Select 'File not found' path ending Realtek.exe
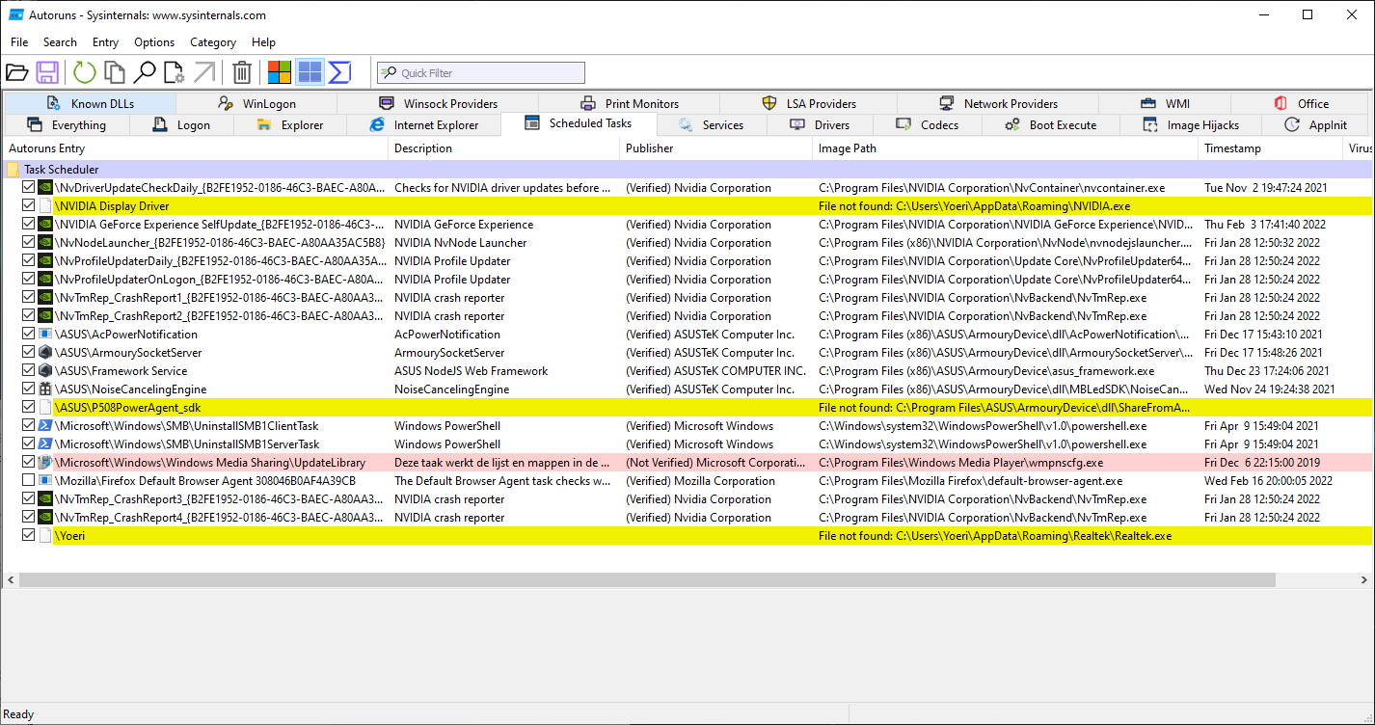 [995, 536]
